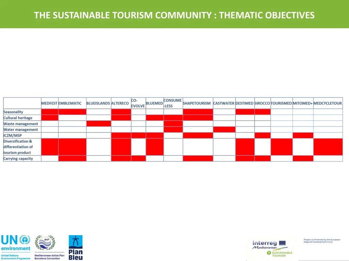Select the MEDFEST column header
Image resolution: width=349 pixels, height=261 pixels.
(x=49, y=103)
